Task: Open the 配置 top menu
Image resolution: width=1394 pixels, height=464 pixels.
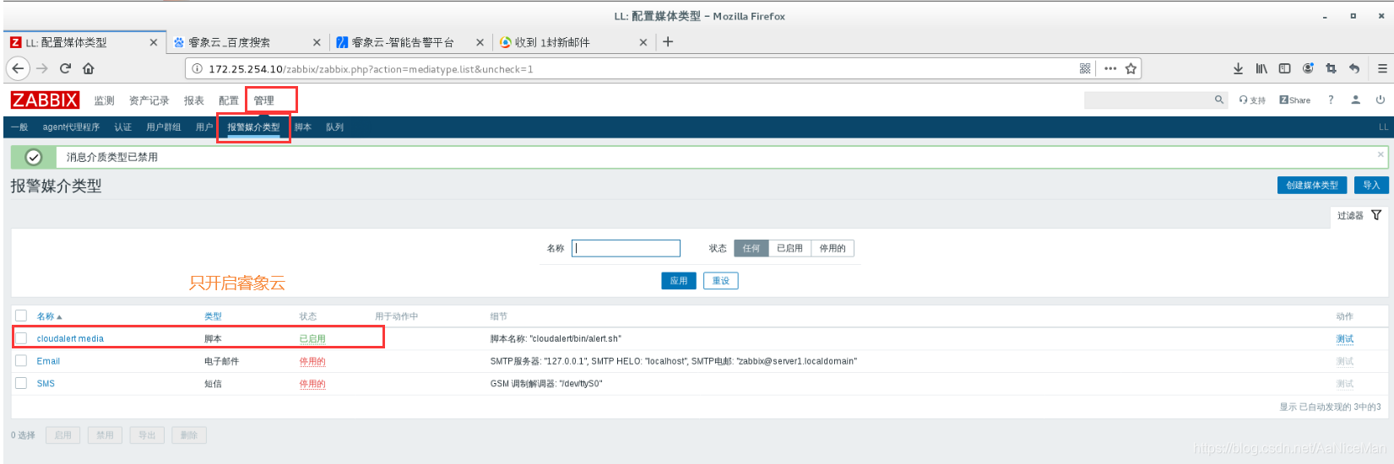Action: (229, 100)
